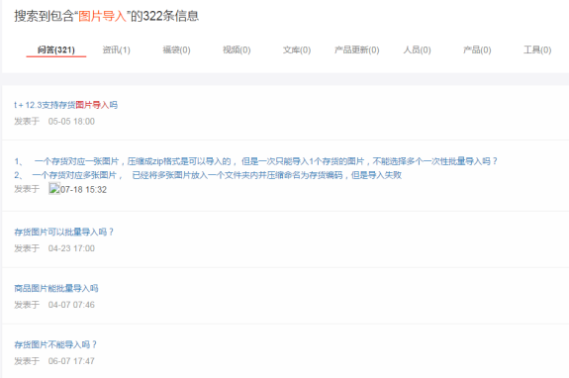Image resolution: width=569 pixels, height=378 pixels.
Task: Select the 产品更新(0) tab
Action: tap(356, 49)
